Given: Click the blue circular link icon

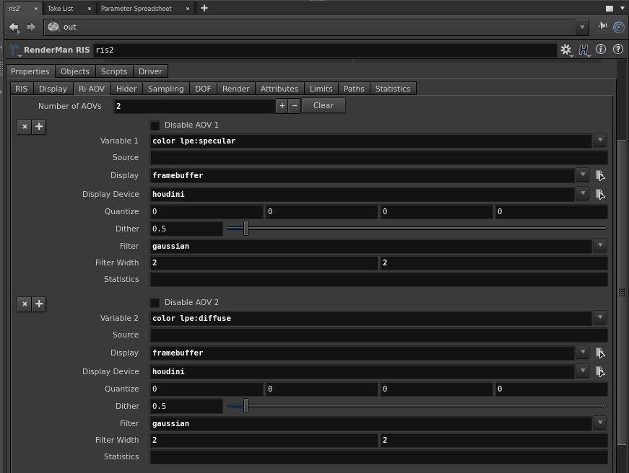Looking at the screenshot, I should (x=619, y=27).
